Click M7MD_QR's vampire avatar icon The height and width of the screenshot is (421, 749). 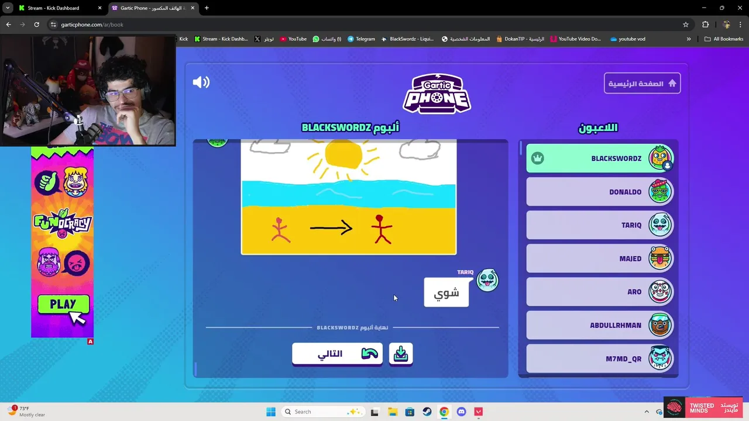tap(660, 358)
